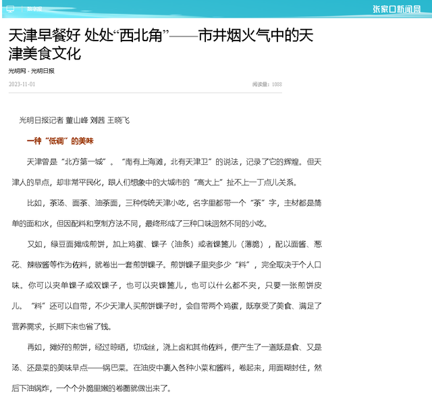Click the line 后下油锅炸，一个个外脆里嫩
The width and height of the screenshot is (432, 395).
[92, 388]
